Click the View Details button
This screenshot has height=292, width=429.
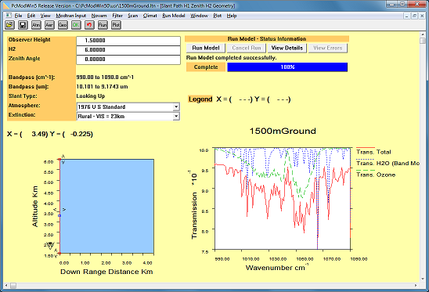click(287, 48)
